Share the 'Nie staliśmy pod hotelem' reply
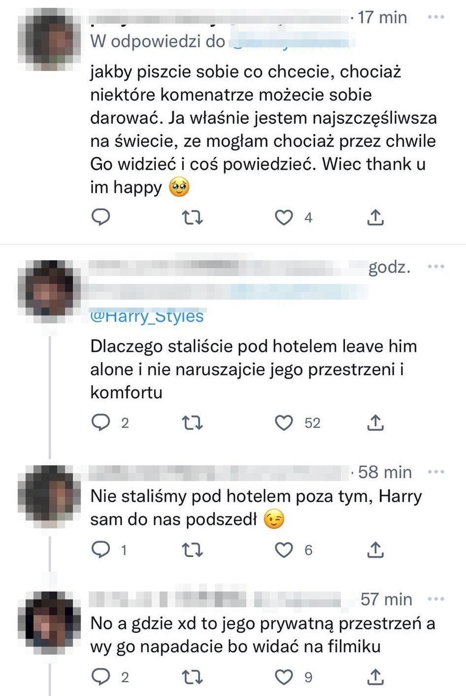The height and width of the screenshot is (696, 466). (375, 550)
